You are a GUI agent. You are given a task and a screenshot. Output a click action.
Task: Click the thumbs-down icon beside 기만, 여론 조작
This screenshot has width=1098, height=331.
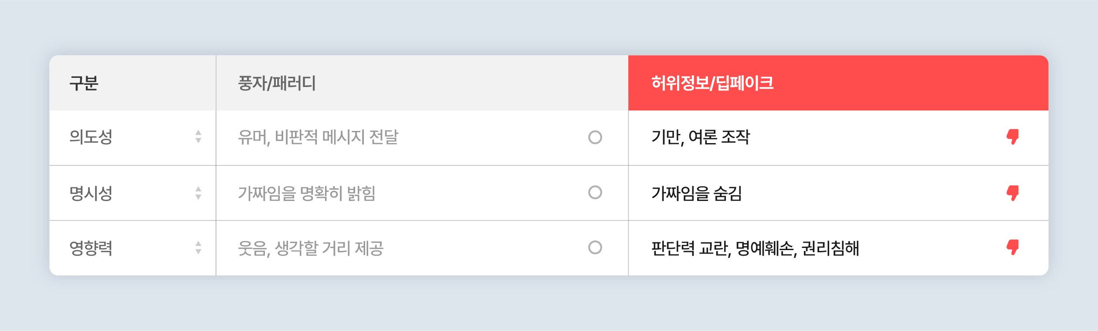(x=1013, y=137)
